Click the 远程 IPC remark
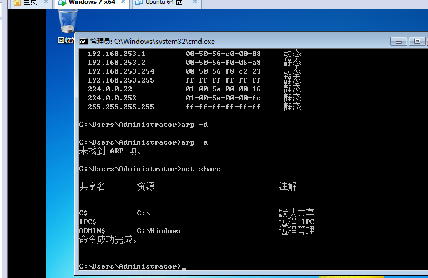 click(296, 222)
